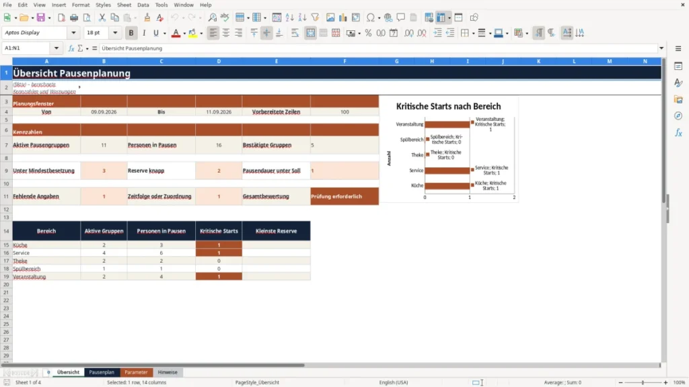Increase indent with the toolbar icon
The width and height of the screenshot is (689, 387).
coord(437,33)
